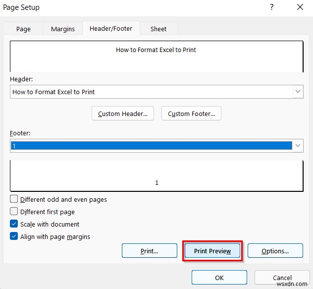This screenshot has height=289, width=313.
Task: Cancel the Page Setup dialog
Action: pyautogui.click(x=282, y=278)
